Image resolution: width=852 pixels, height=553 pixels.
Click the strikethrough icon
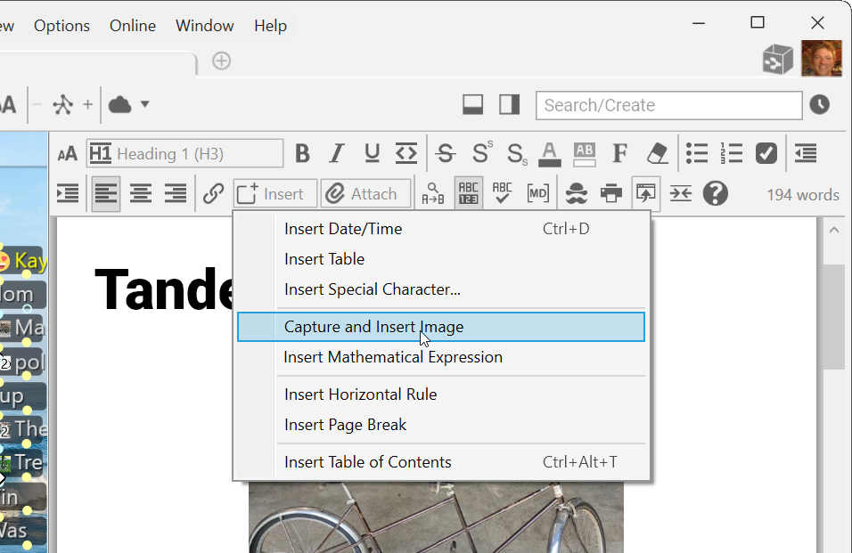[446, 153]
